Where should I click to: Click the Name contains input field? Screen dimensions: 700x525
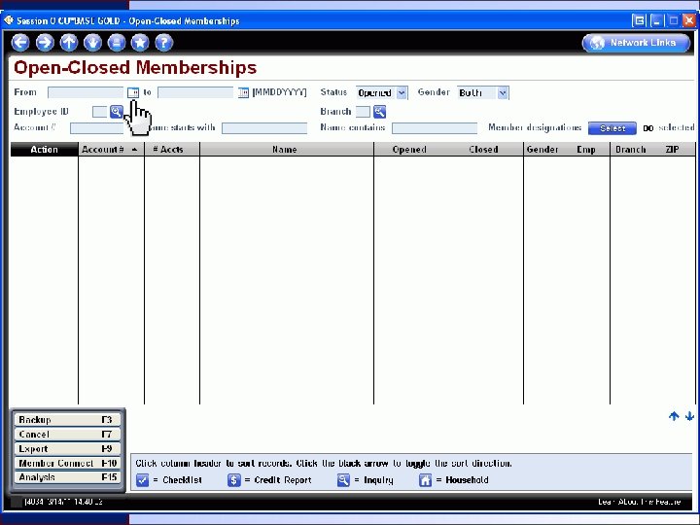[x=435, y=128]
